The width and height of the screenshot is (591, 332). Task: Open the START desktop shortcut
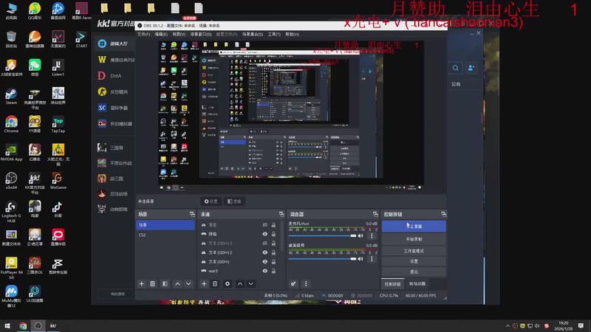[81, 40]
